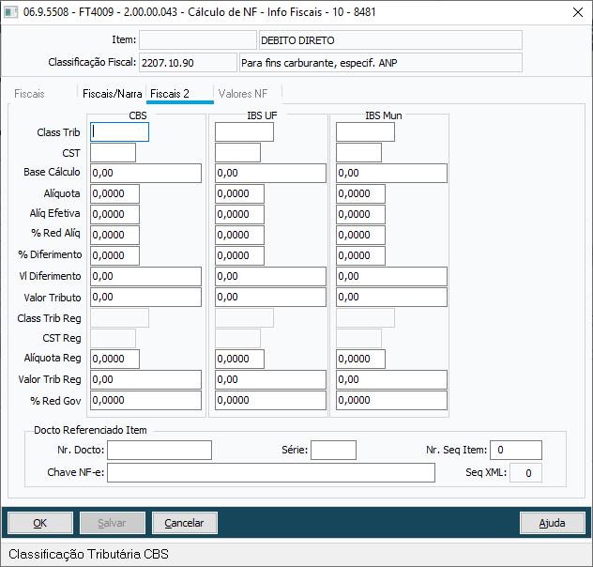Click the 'Classificação Tributária CBS' status text
Viewport: 593px width, 567px height.
tap(88, 554)
